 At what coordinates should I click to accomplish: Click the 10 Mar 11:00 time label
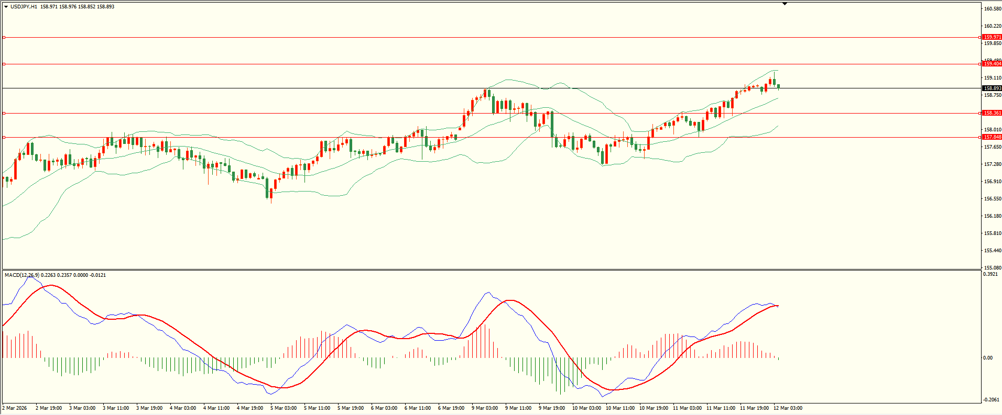(620, 408)
